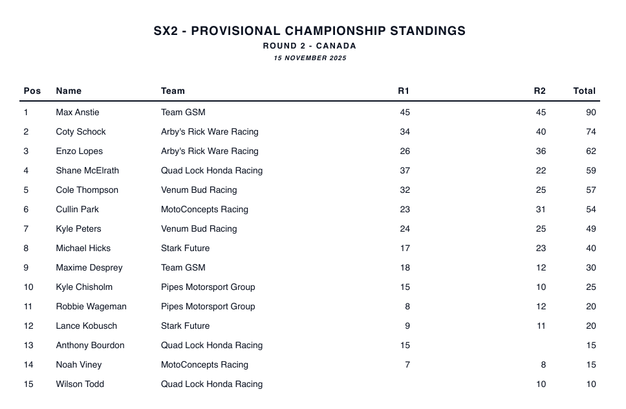Click the Pos column header

point(32,91)
